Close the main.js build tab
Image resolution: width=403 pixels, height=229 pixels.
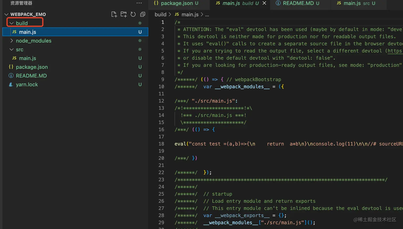tap(264, 3)
